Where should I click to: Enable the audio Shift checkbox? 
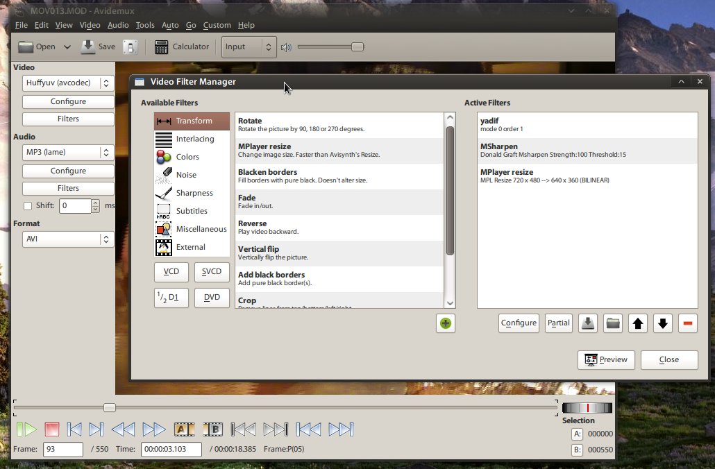28,206
